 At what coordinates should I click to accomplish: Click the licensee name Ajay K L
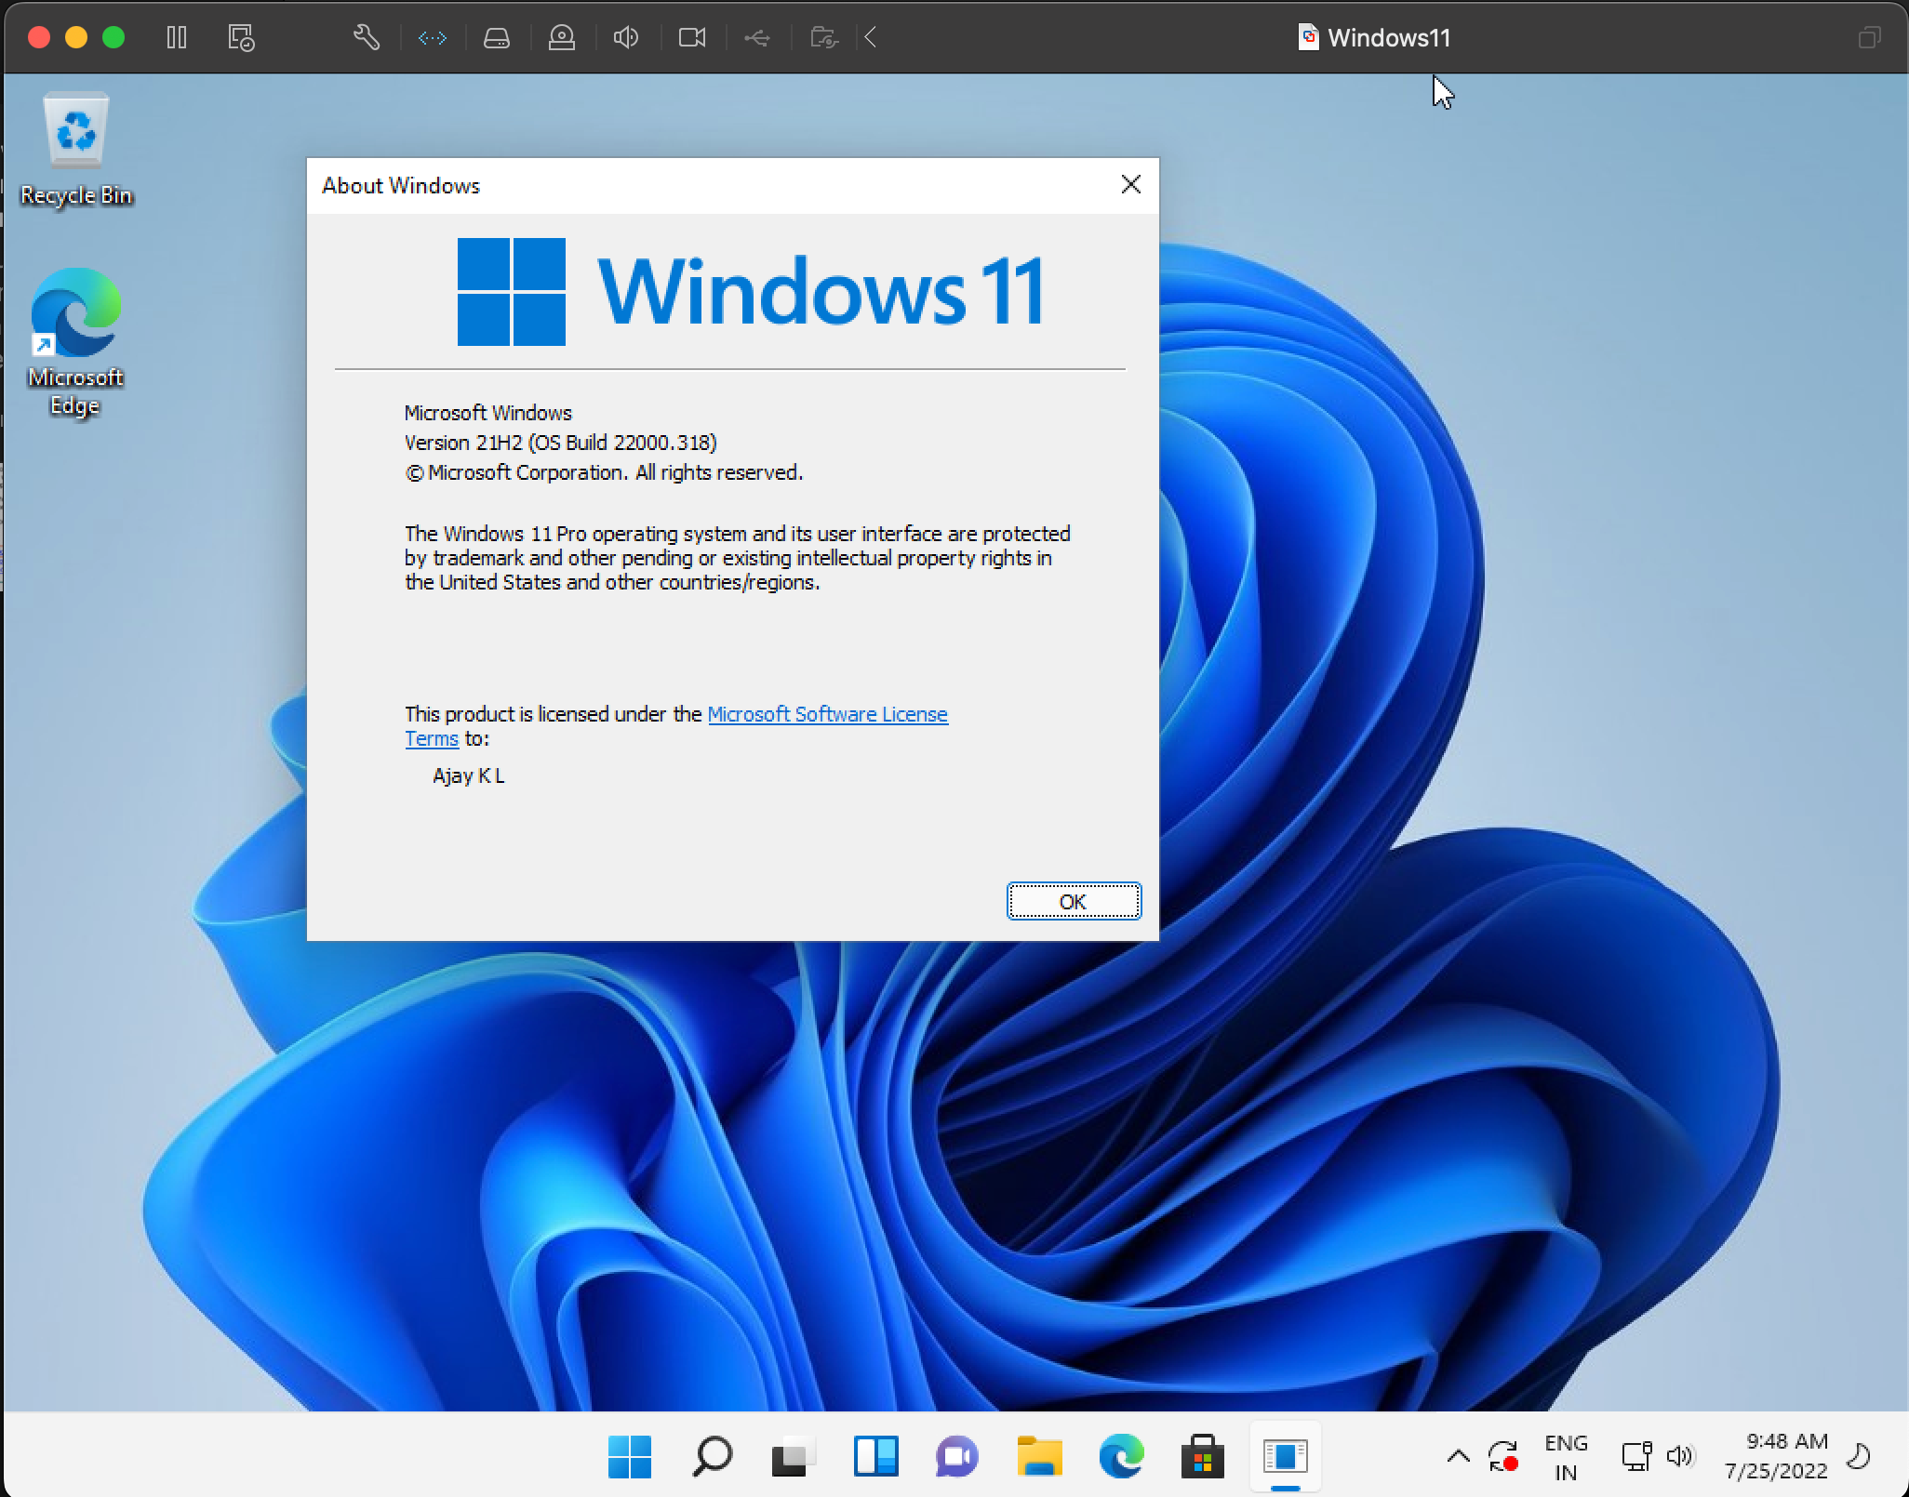[468, 775]
